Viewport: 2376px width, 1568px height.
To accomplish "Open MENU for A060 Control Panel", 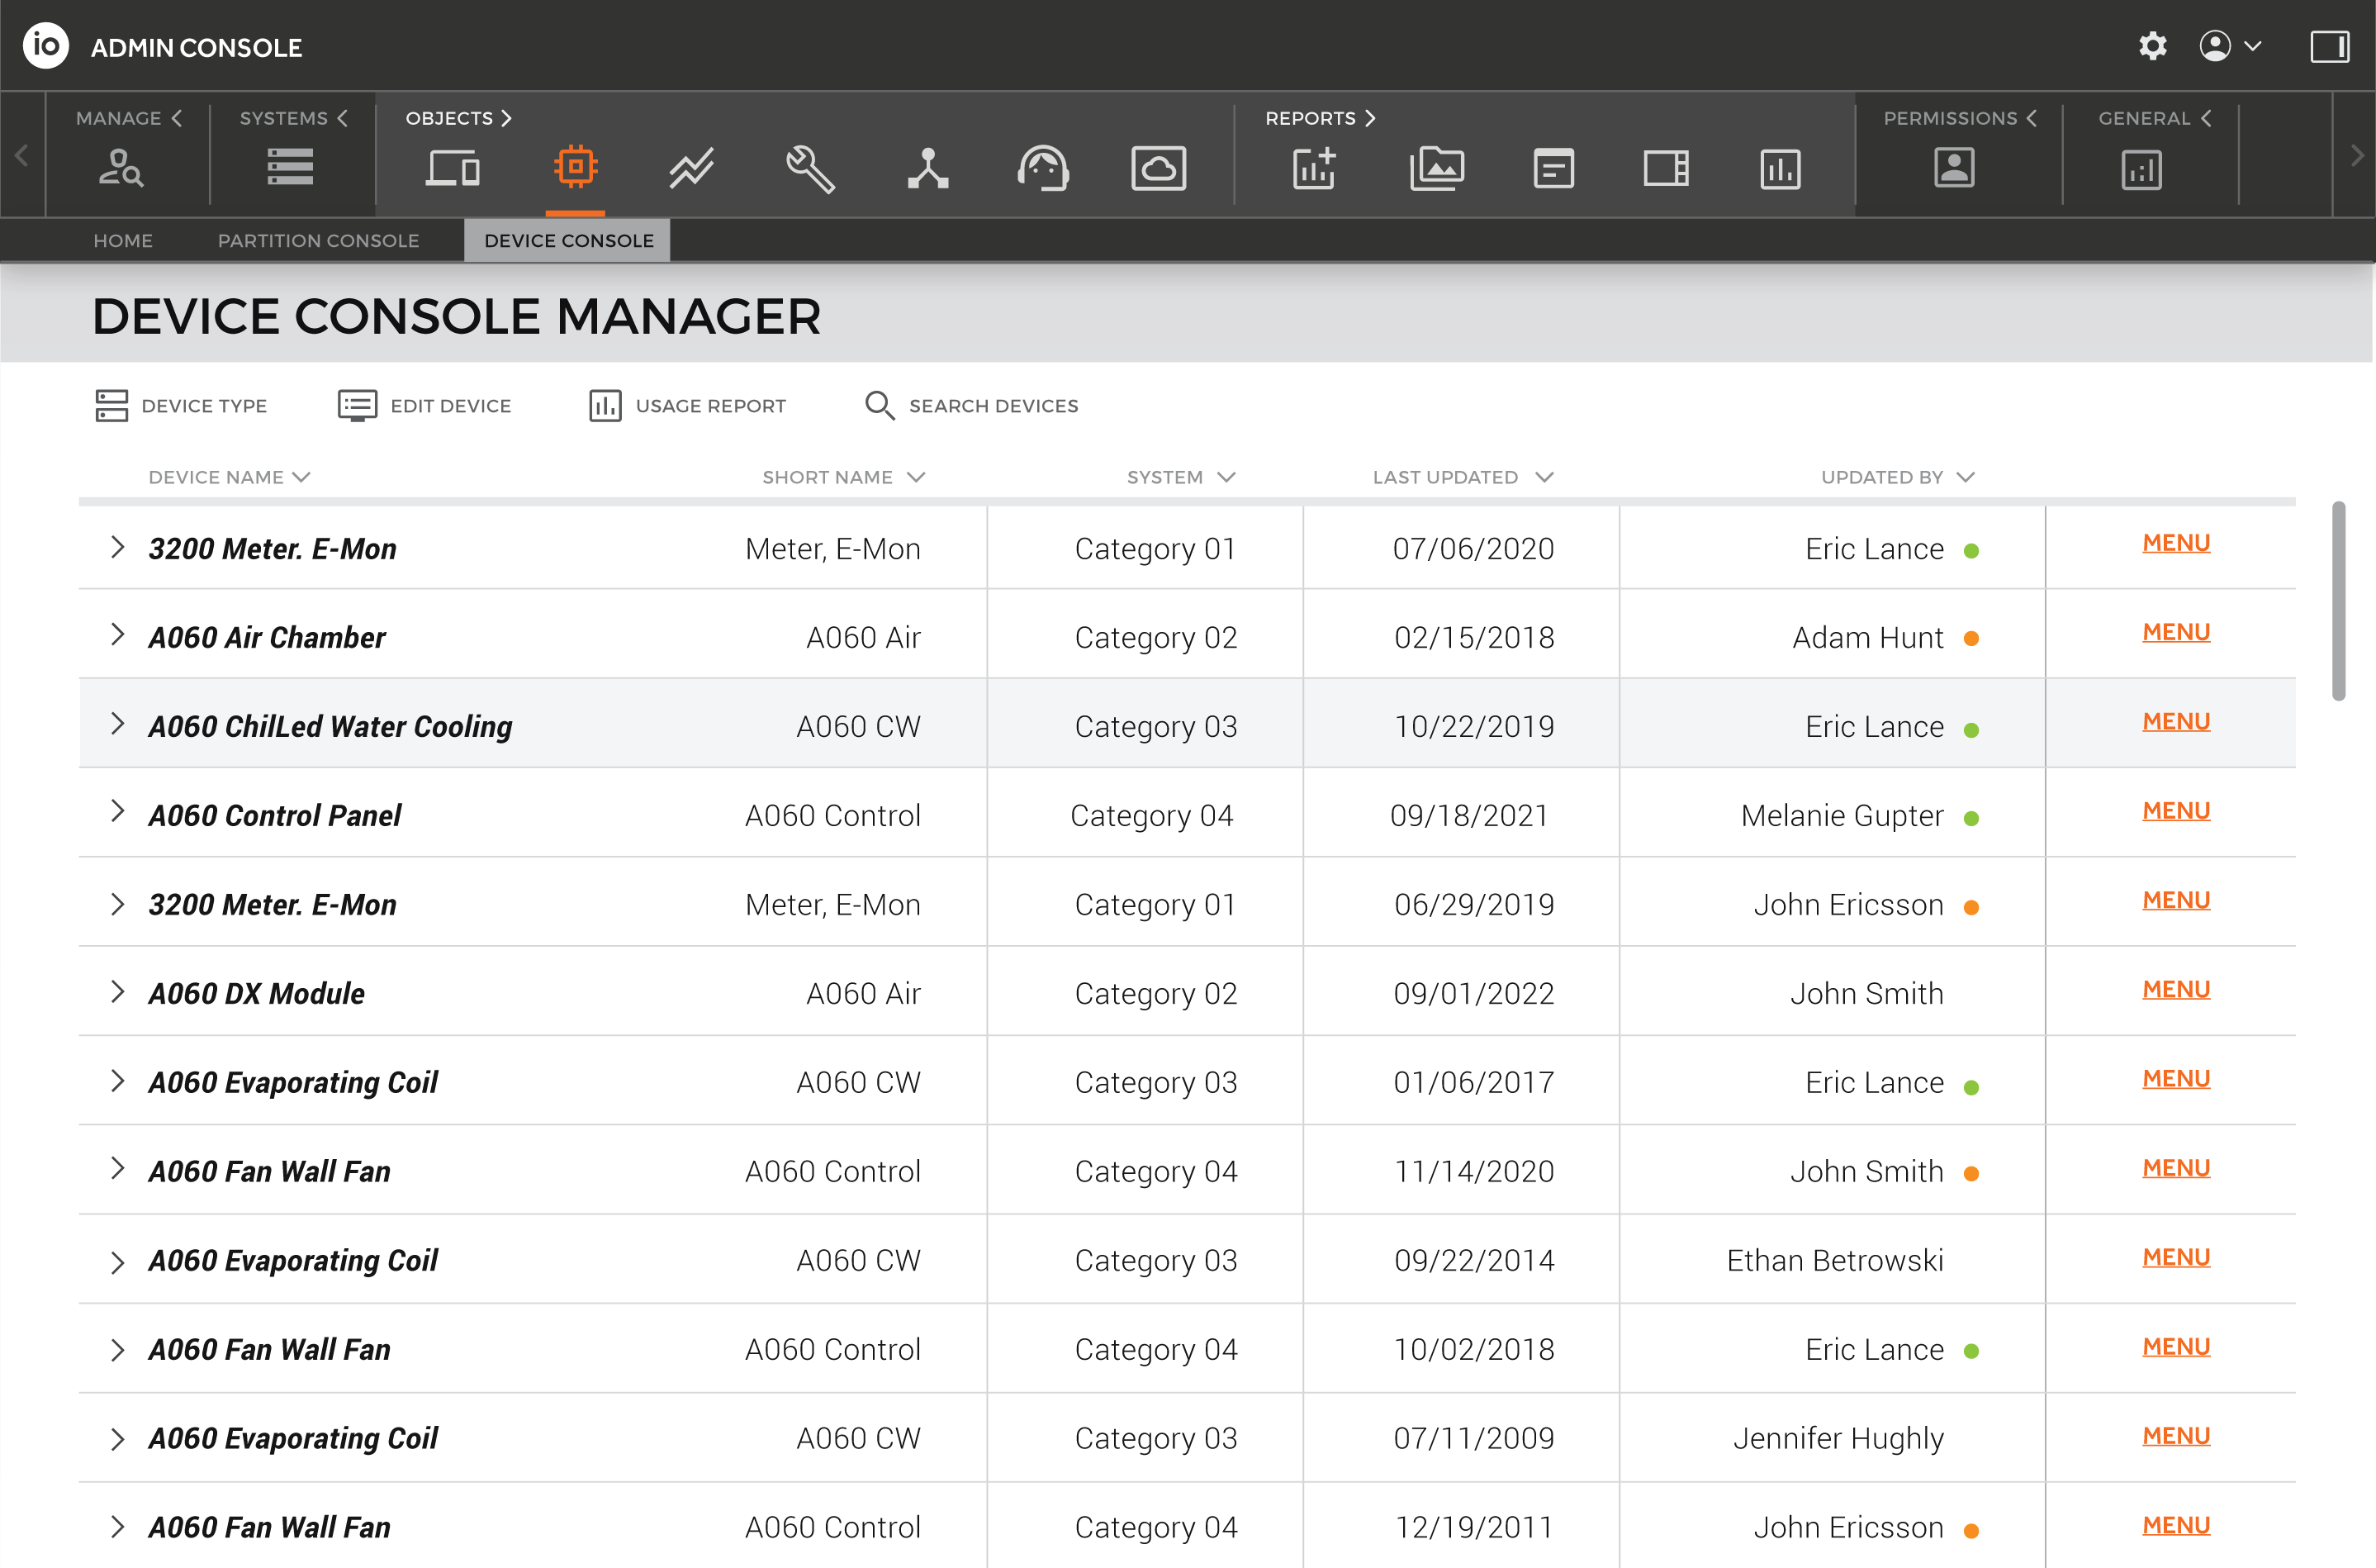I will pyautogui.click(x=2176, y=810).
